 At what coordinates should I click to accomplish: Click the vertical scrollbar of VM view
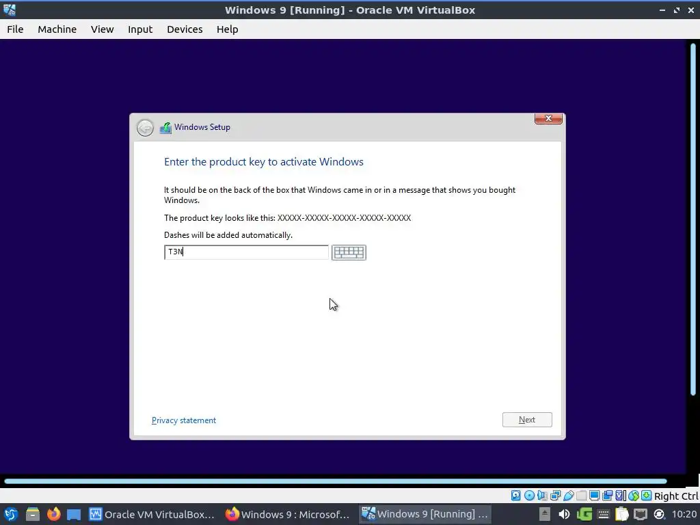point(693,219)
